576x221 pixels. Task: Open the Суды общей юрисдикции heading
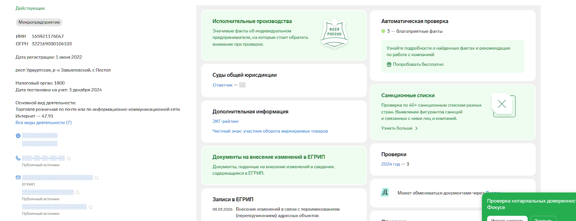click(244, 75)
